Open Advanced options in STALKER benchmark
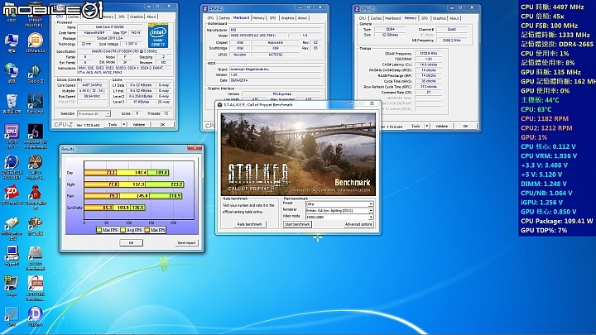This screenshot has height=335, width=596. coord(358,224)
